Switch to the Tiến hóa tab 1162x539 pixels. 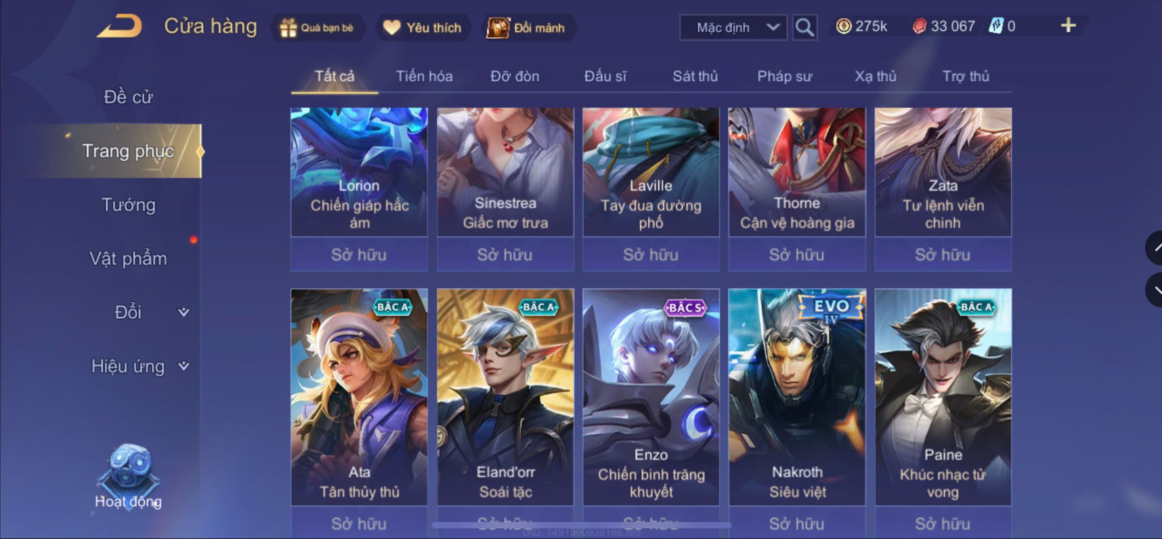(x=425, y=77)
